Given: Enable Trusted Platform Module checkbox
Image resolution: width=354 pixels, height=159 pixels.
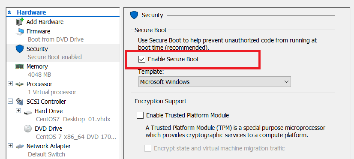Looking at the screenshot, I should (140, 115).
